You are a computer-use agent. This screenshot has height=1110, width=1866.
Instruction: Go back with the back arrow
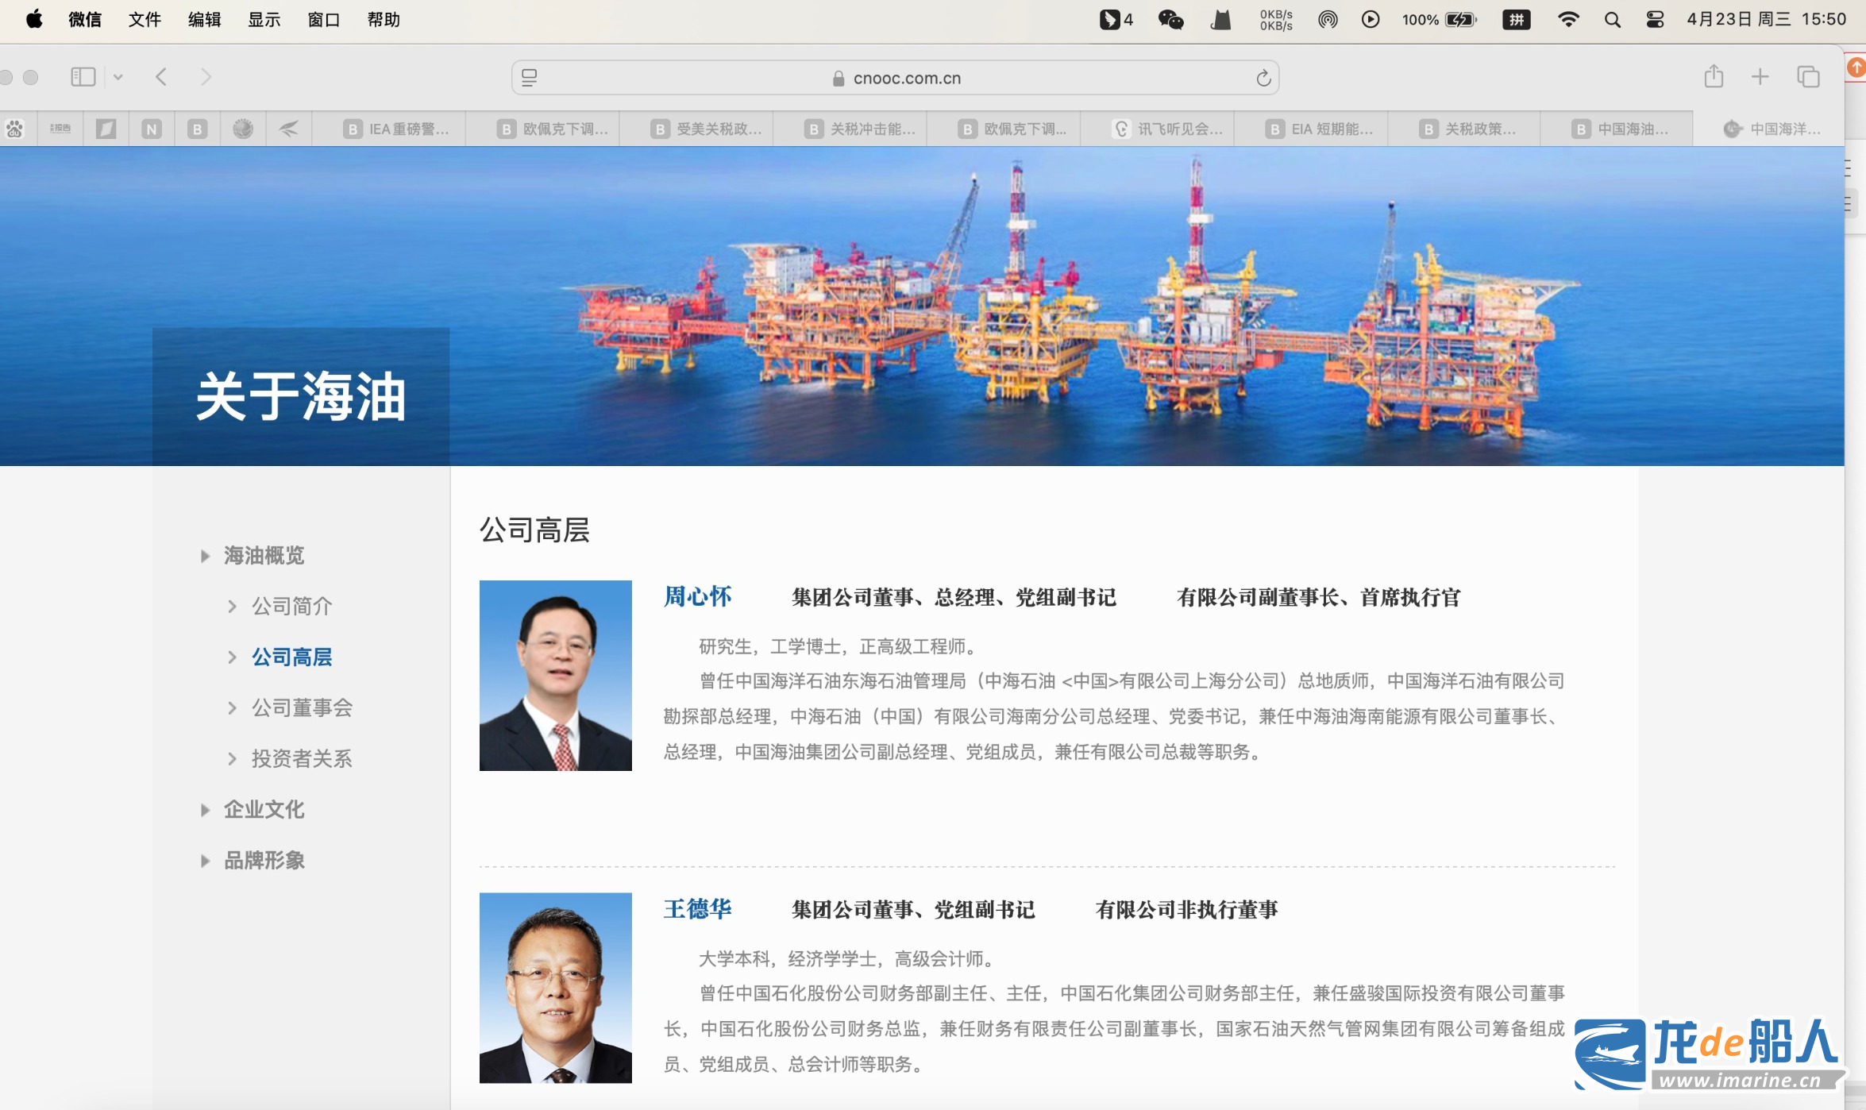click(x=161, y=77)
